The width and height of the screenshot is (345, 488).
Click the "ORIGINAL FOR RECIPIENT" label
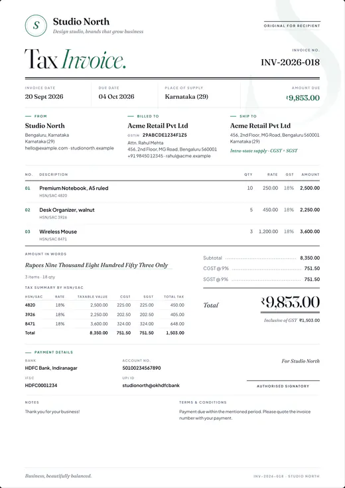click(292, 26)
